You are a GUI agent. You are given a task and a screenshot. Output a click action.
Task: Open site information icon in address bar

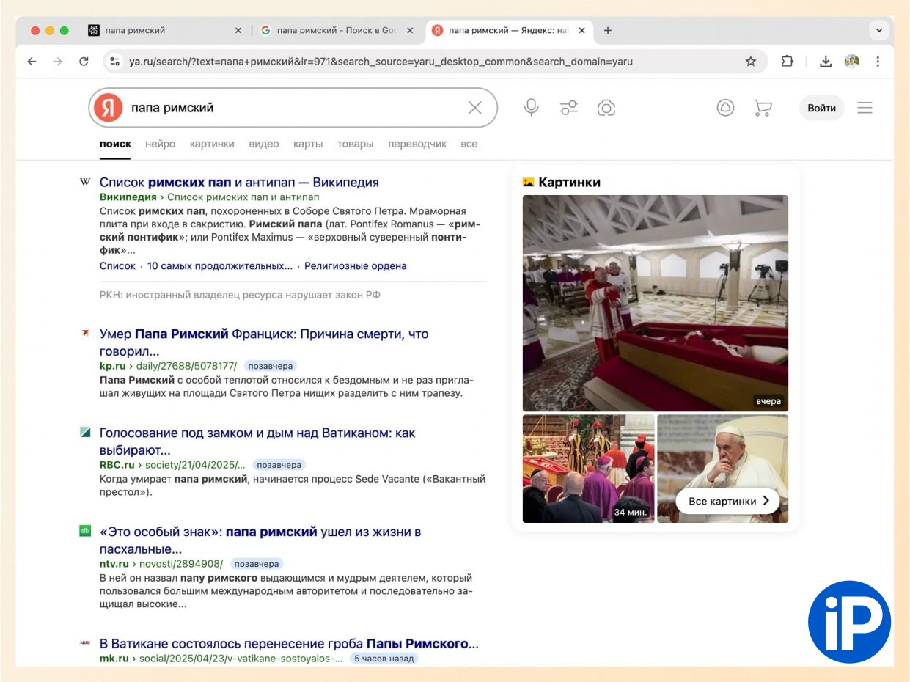114,62
